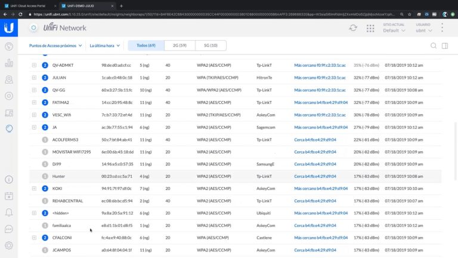Click the browser address bar
The width and height of the screenshot is (458, 258).
(x=213, y=14)
